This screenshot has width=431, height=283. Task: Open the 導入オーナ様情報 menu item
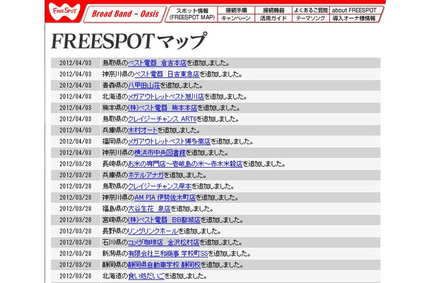coord(354,18)
